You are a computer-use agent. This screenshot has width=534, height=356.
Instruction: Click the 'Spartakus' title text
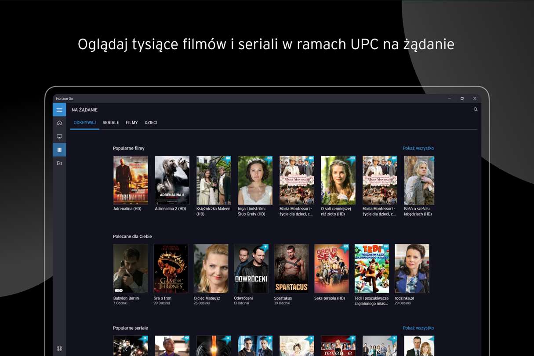pos(283,298)
